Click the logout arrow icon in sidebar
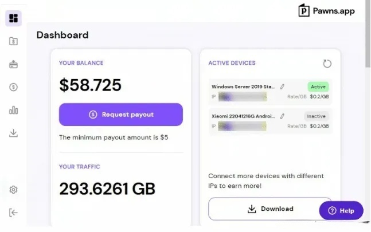This screenshot has height=232, width=371. pyautogui.click(x=13, y=213)
